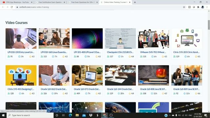
Task: Click the Oracle 1z0-062 woman with MacBook thumbnail
Action: (54, 75)
